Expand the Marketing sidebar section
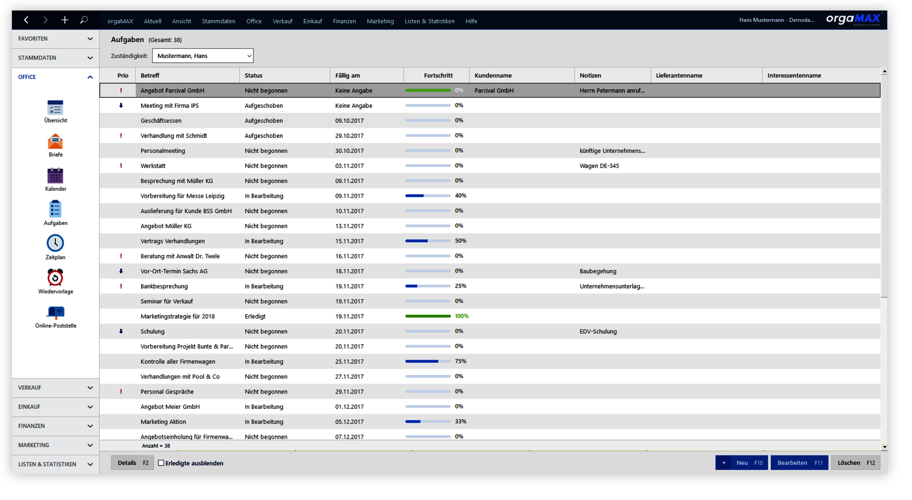The width and height of the screenshot is (912, 500). 55,445
